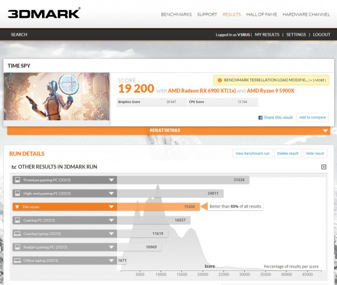This screenshot has height=285, width=337.
Task: Delete this result
Action: (288, 154)
